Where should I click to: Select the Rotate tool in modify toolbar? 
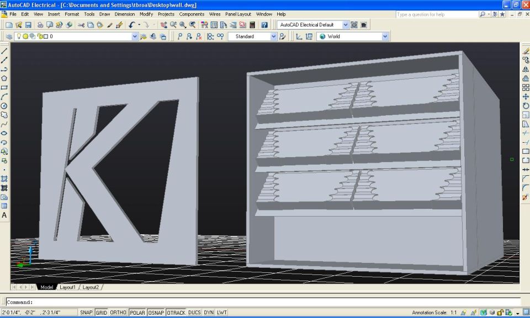[x=526, y=106]
